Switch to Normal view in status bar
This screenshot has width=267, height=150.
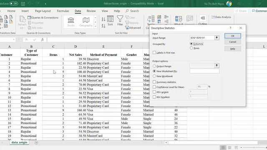[223, 147]
